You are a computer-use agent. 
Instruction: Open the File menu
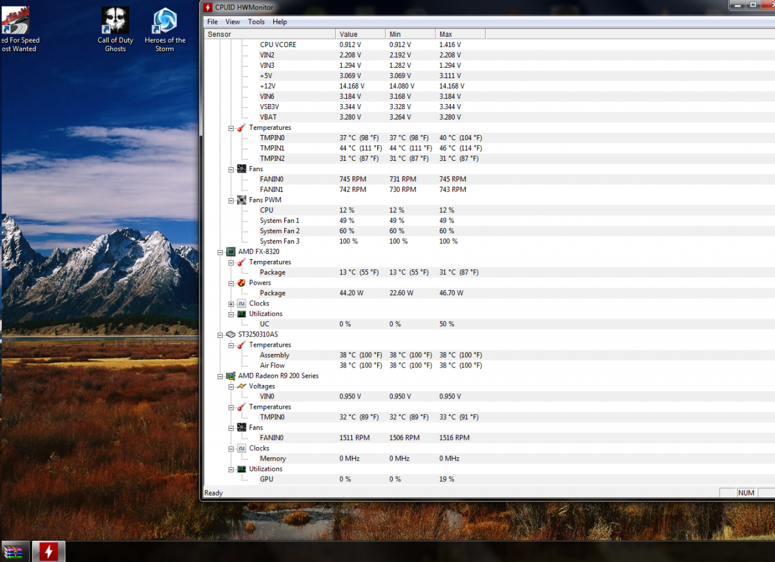212,21
